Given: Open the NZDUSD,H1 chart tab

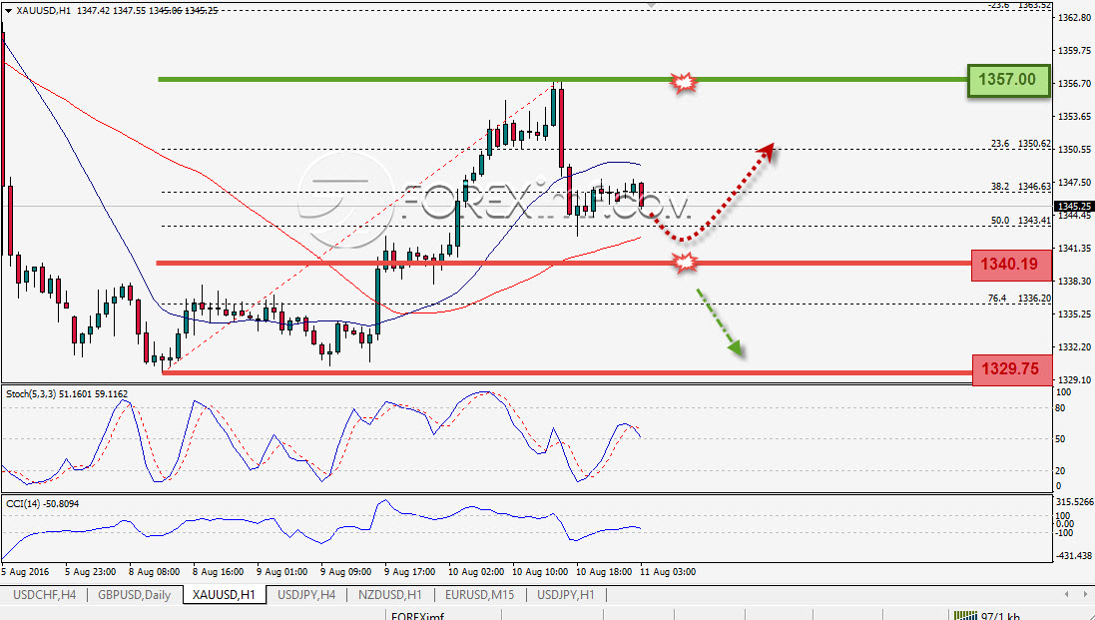Looking at the screenshot, I should (389, 595).
